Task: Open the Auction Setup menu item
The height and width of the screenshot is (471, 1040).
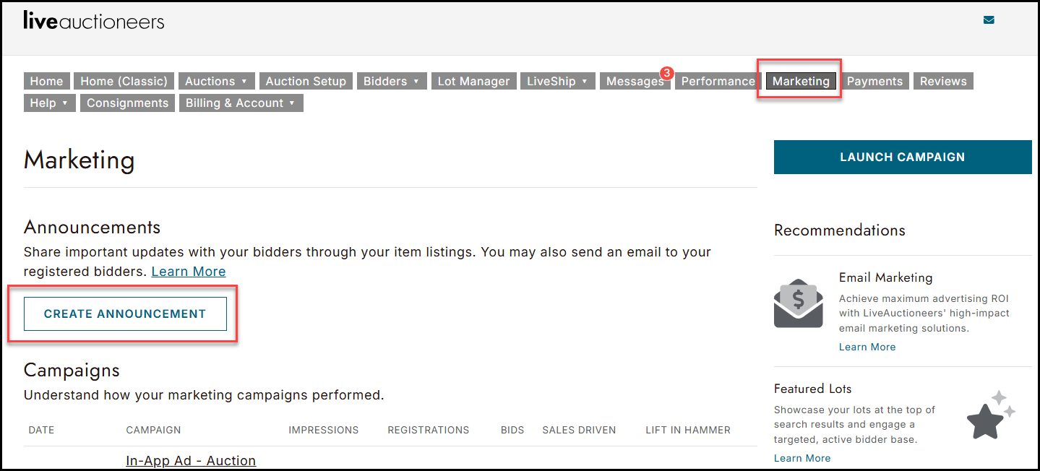Action: 306,81
